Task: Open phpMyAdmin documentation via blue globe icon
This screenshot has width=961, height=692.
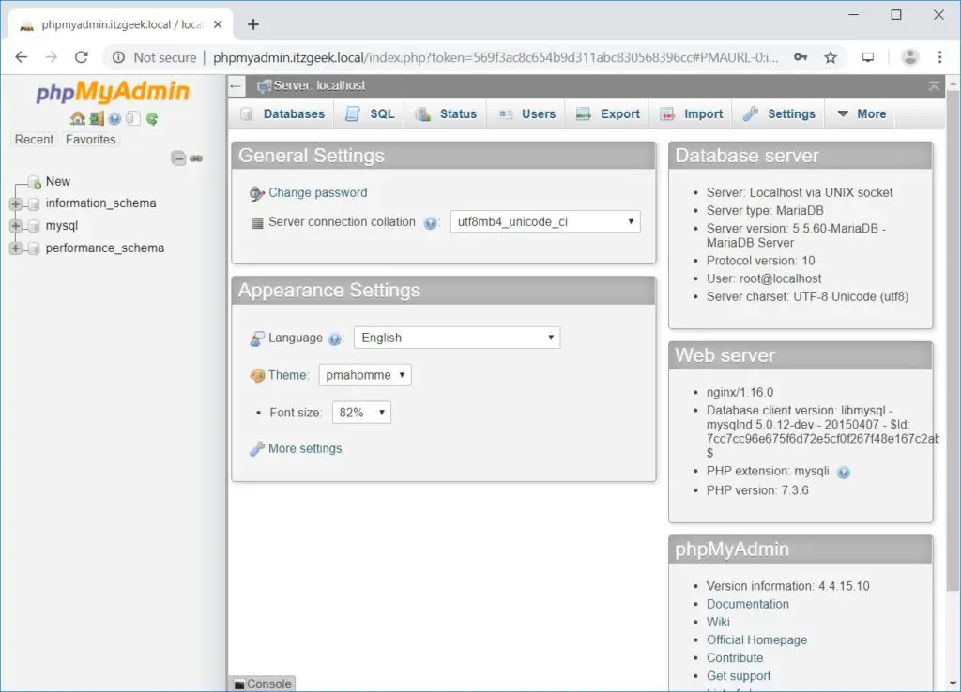Action: pyautogui.click(x=114, y=118)
